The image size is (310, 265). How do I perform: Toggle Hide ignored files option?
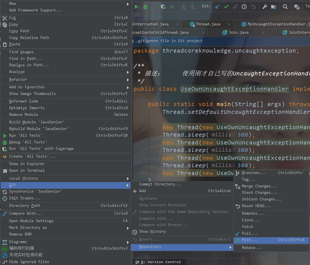pyautogui.click(x=29, y=262)
